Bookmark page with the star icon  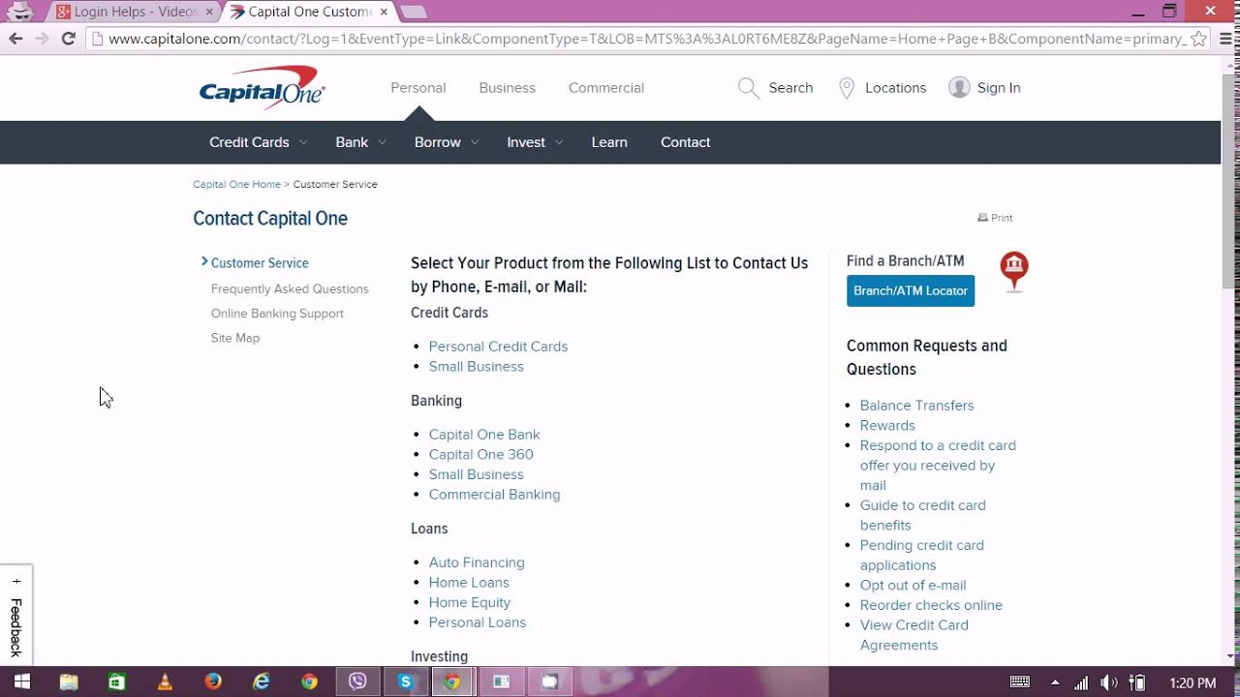pyautogui.click(x=1198, y=39)
